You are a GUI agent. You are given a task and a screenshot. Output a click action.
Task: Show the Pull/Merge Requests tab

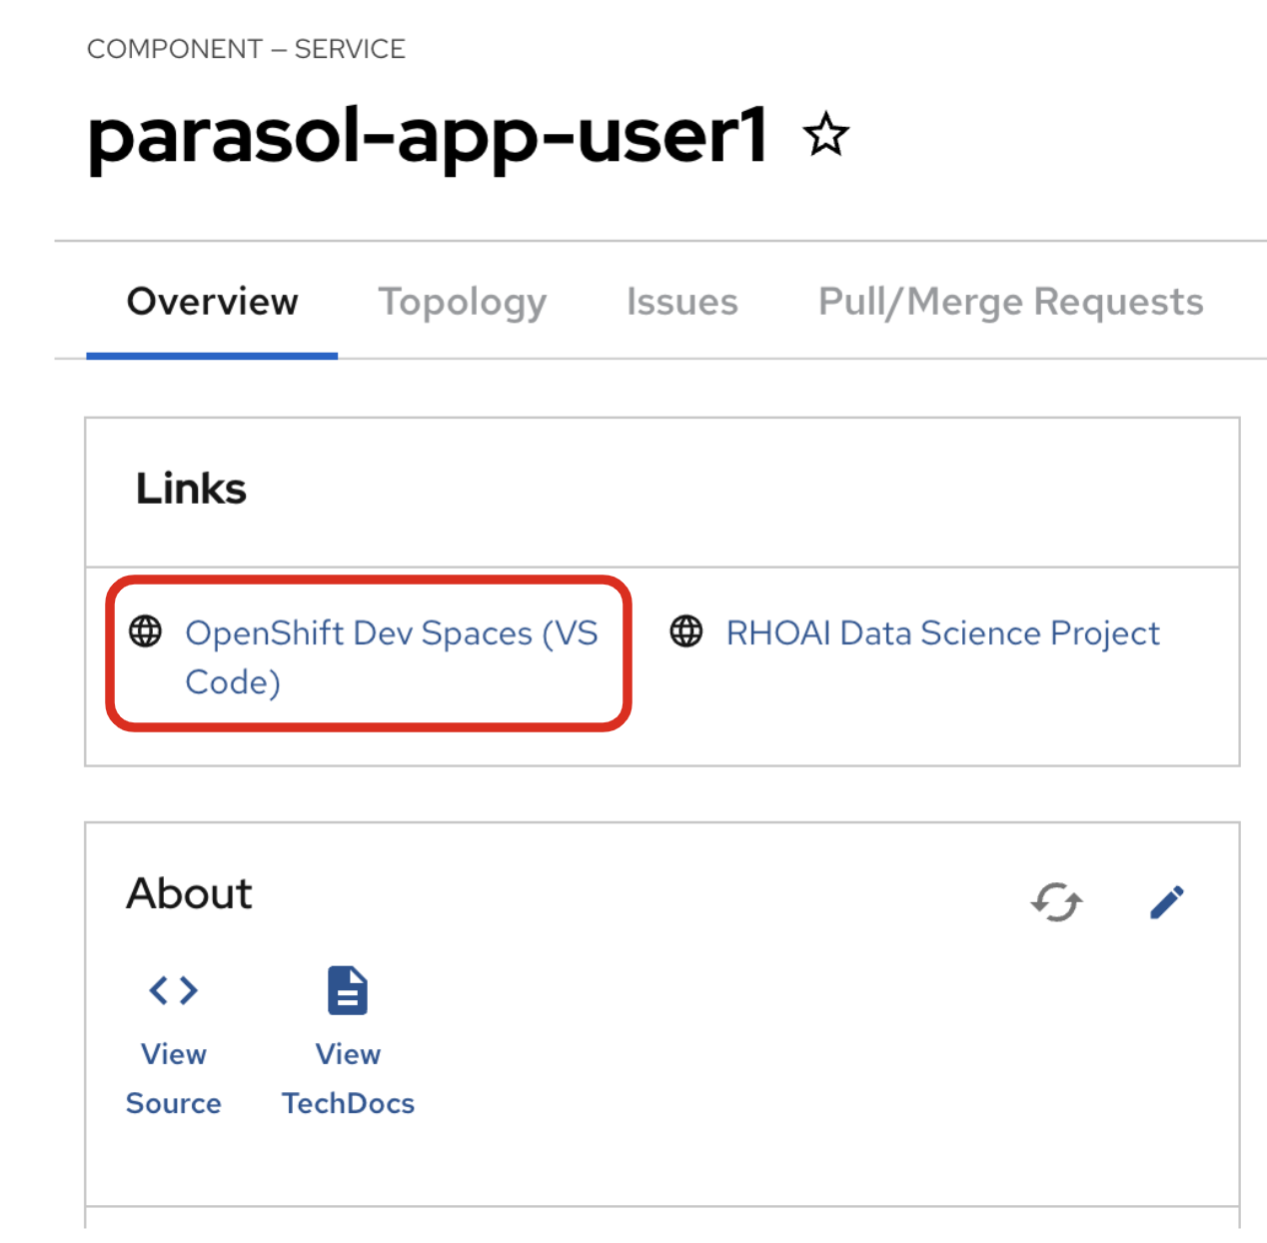pos(1010,302)
